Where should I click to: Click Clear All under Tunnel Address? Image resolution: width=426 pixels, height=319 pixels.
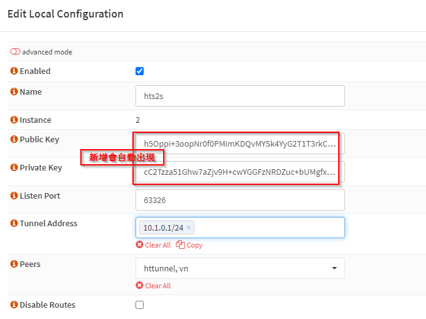click(154, 245)
